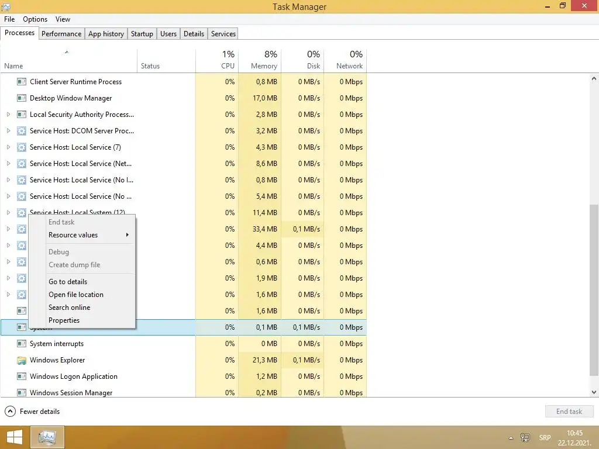Image resolution: width=599 pixels, height=449 pixels.
Task: Switch to the Startup tab
Action: click(142, 33)
